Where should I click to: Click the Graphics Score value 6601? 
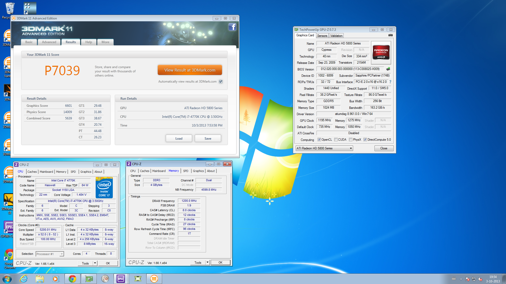69,106
